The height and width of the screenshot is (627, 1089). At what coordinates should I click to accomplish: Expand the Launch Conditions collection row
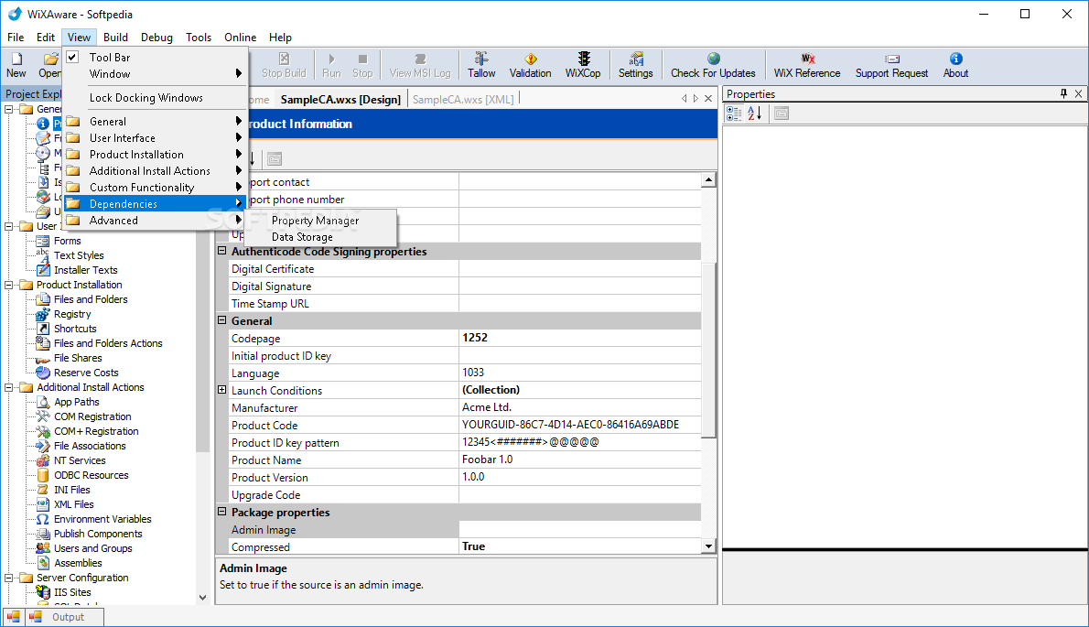click(x=221, y=390)
